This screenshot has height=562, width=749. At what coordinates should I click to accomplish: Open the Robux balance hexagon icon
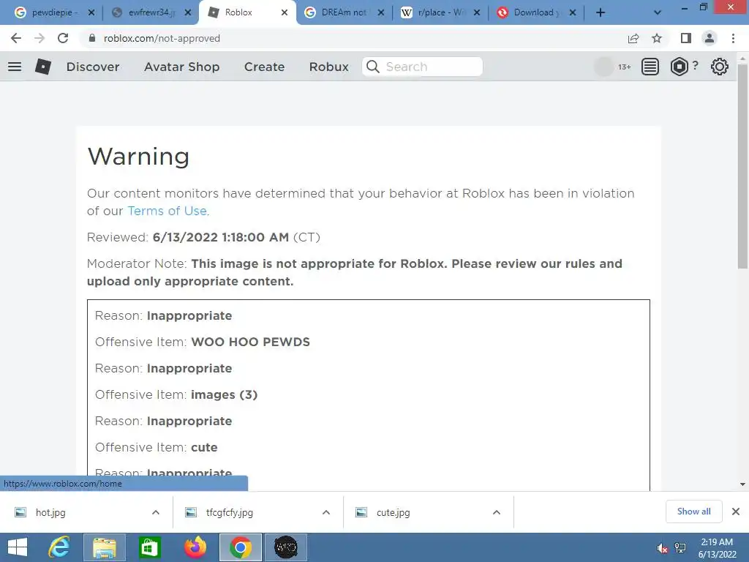680,67
